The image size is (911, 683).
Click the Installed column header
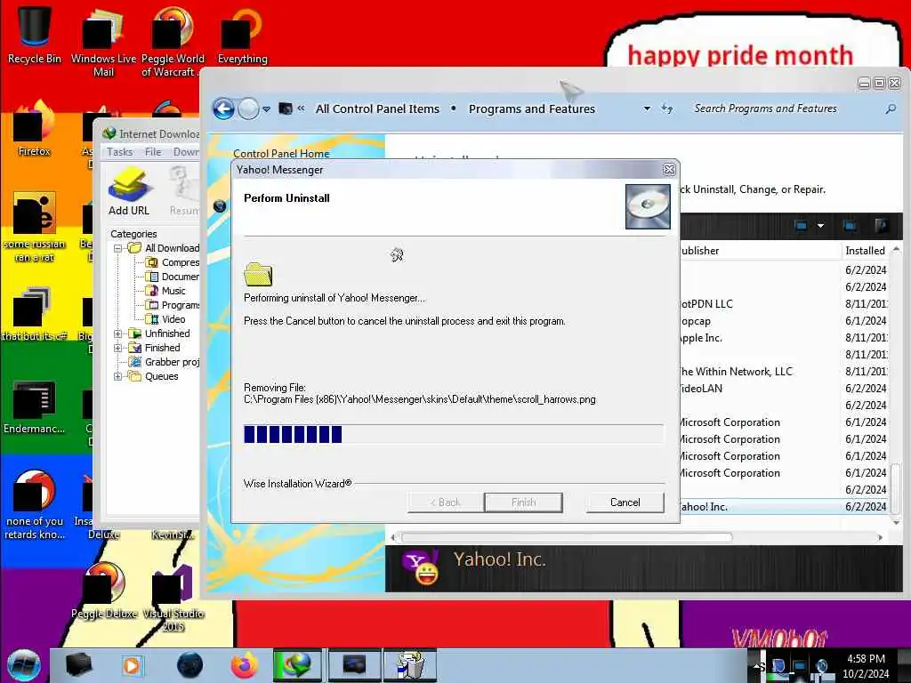coord(865,250)
